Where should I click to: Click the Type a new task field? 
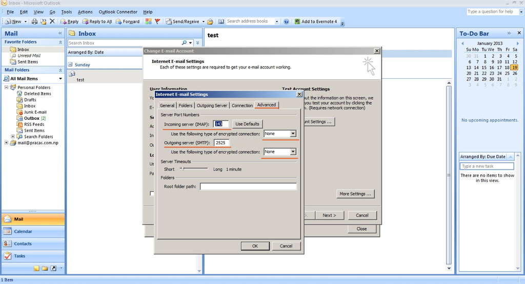pyautogui.click(x=487, y=166)
